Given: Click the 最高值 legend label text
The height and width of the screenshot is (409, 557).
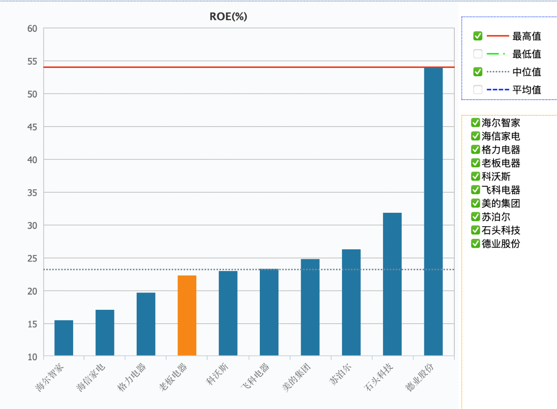Looking at the screenshot, I should (x=527, y=36).
